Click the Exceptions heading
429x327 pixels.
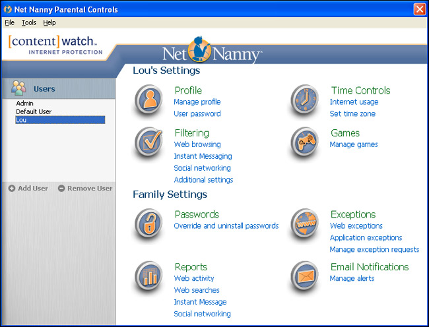tap(353, 214)
